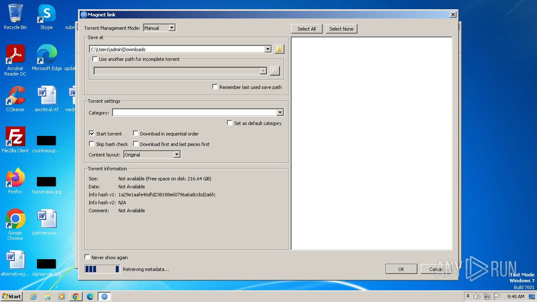Cancel the Magnet link dialog
The height and width of the screenshot is (302, 537).
(x=435, y=269)
